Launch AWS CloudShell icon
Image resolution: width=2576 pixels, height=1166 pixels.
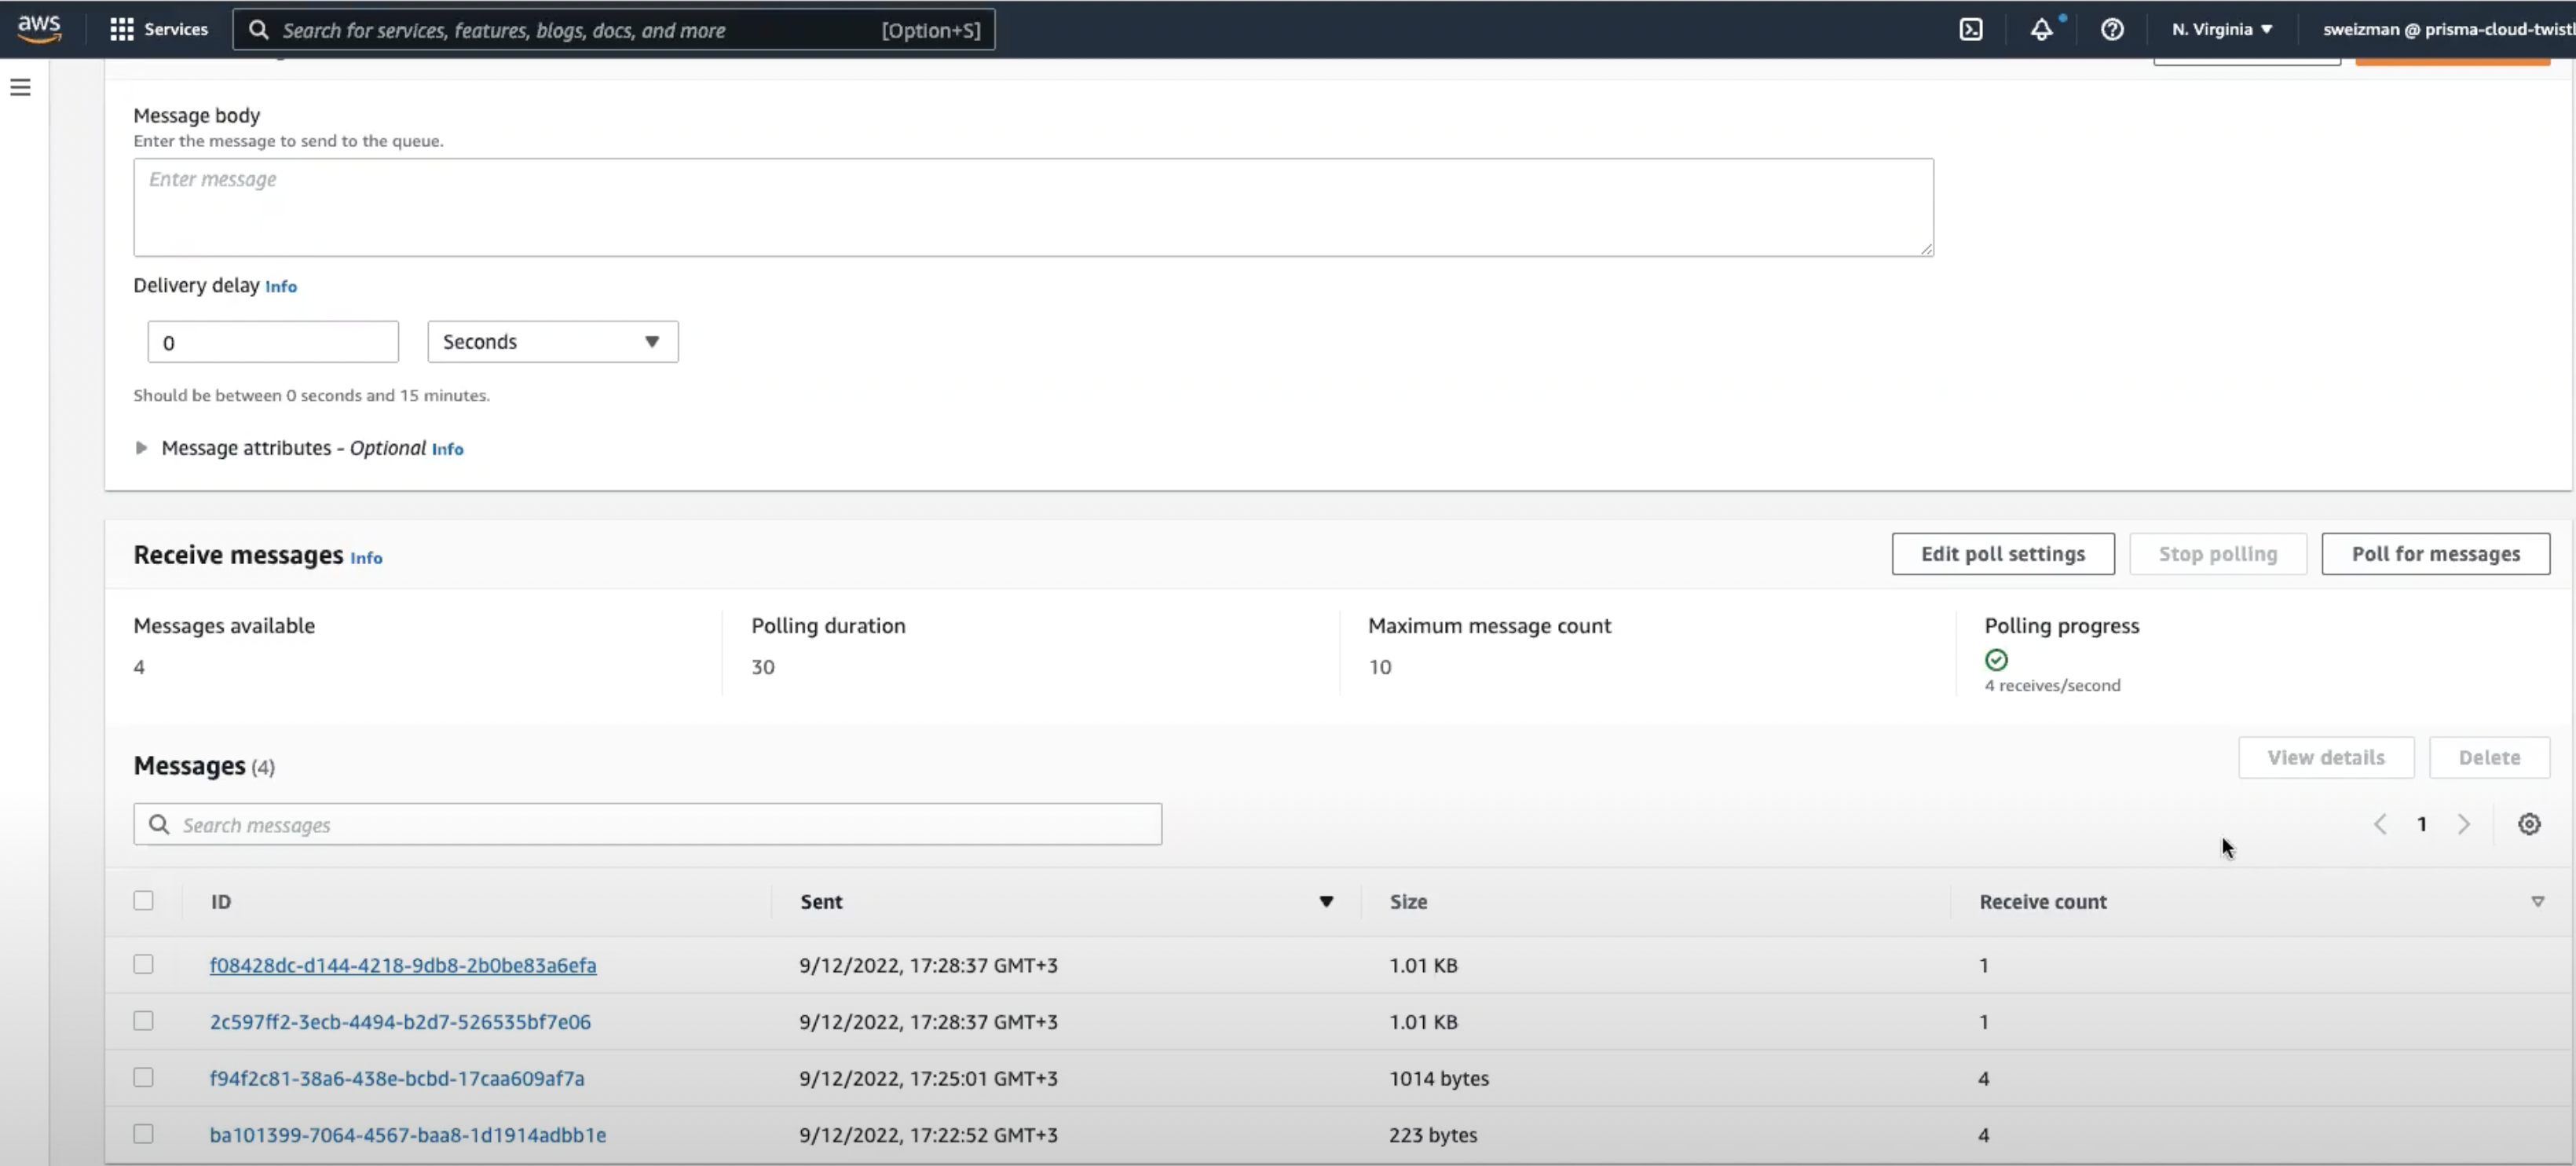click(1970, 29)
